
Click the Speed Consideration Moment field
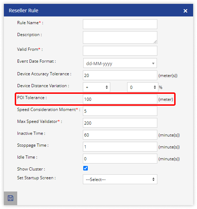point(120,111)
